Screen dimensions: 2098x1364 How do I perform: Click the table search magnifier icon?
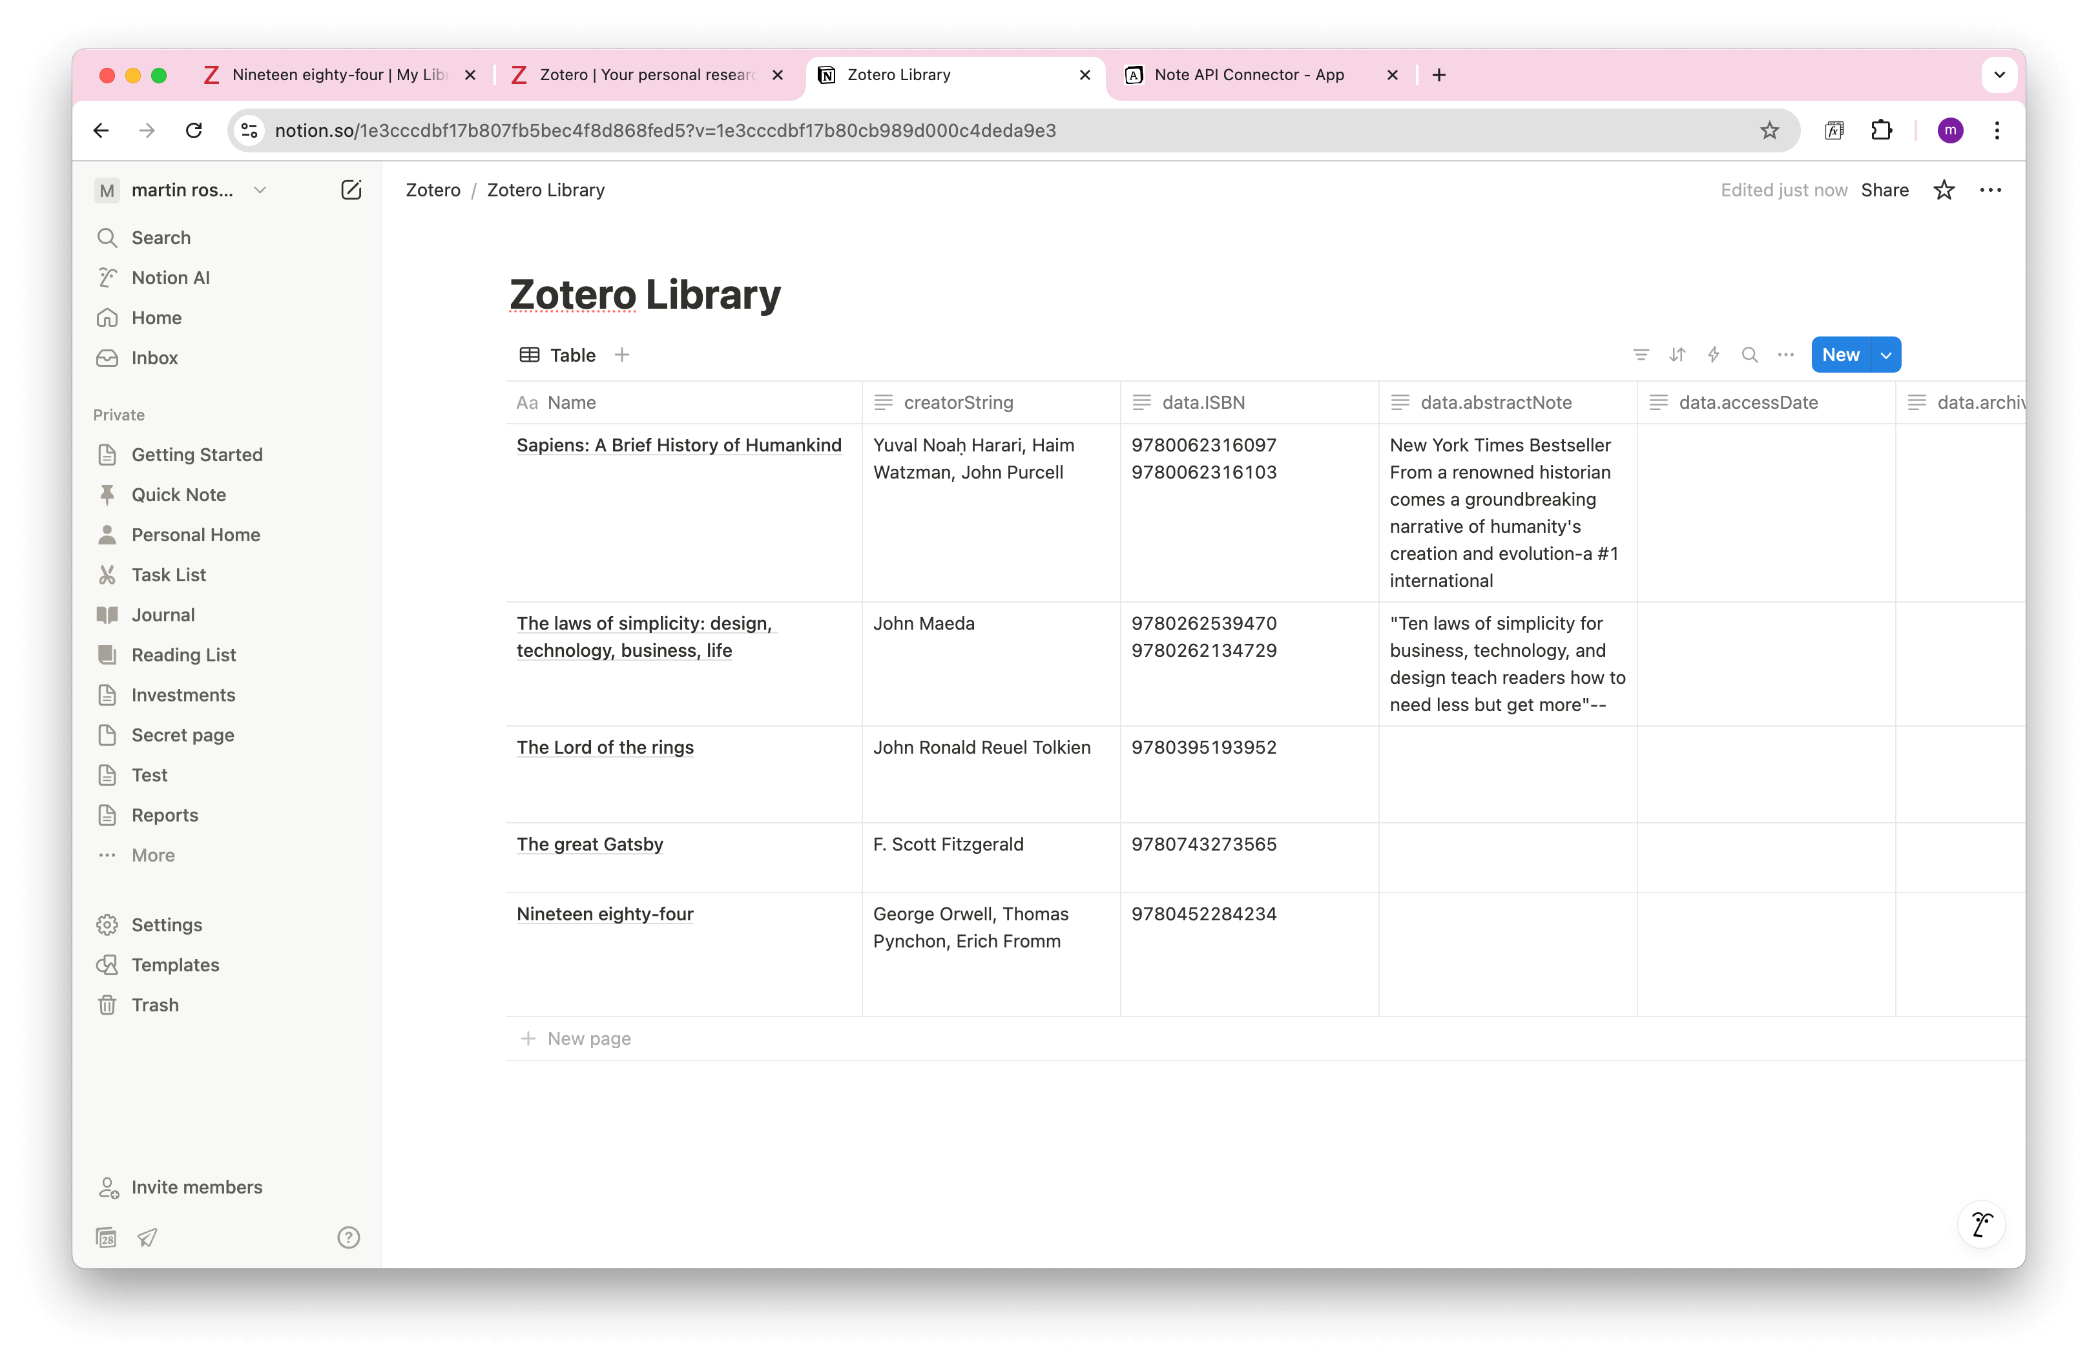[1750, 355]
